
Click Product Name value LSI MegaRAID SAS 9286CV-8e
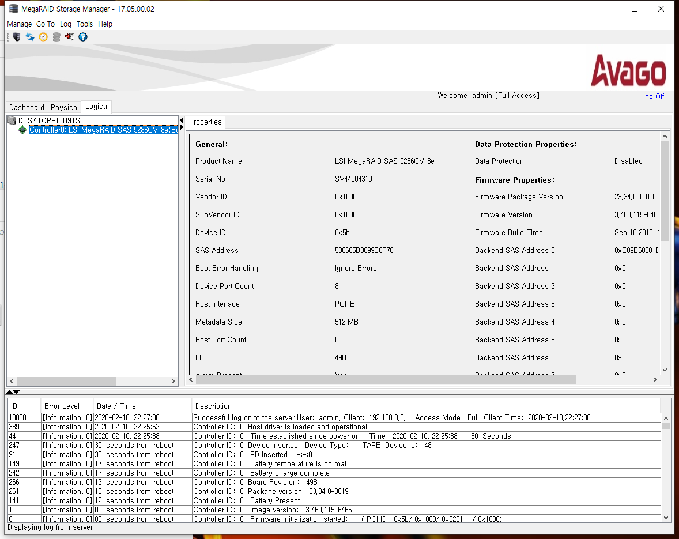[384, 161]
